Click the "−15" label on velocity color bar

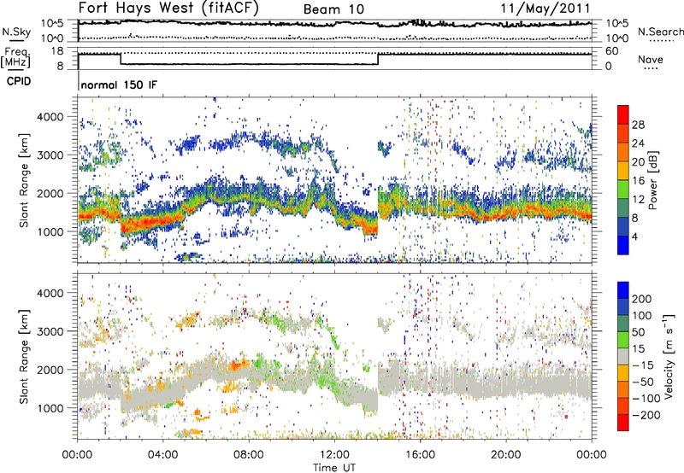[x=643, y=365]
